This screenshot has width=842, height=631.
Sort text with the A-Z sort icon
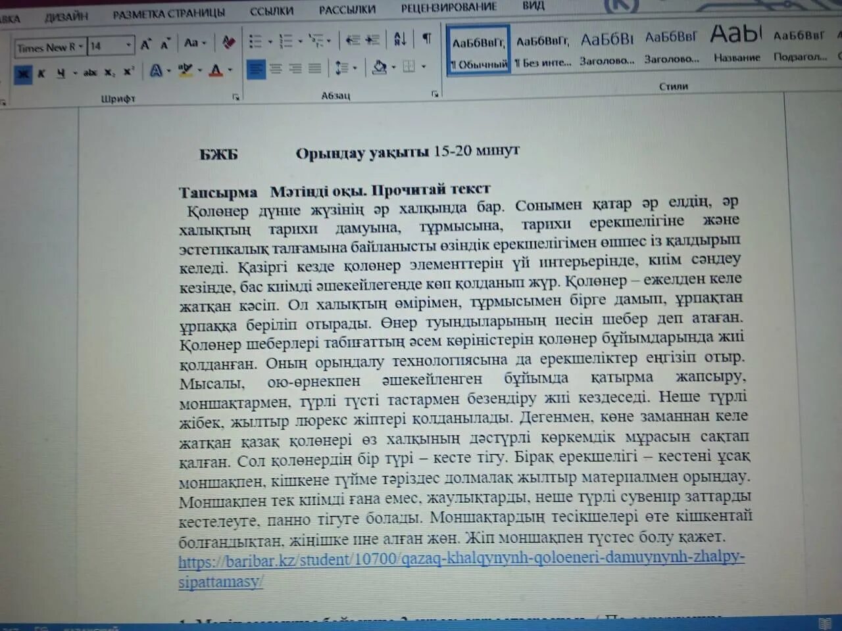click(400, 39)
